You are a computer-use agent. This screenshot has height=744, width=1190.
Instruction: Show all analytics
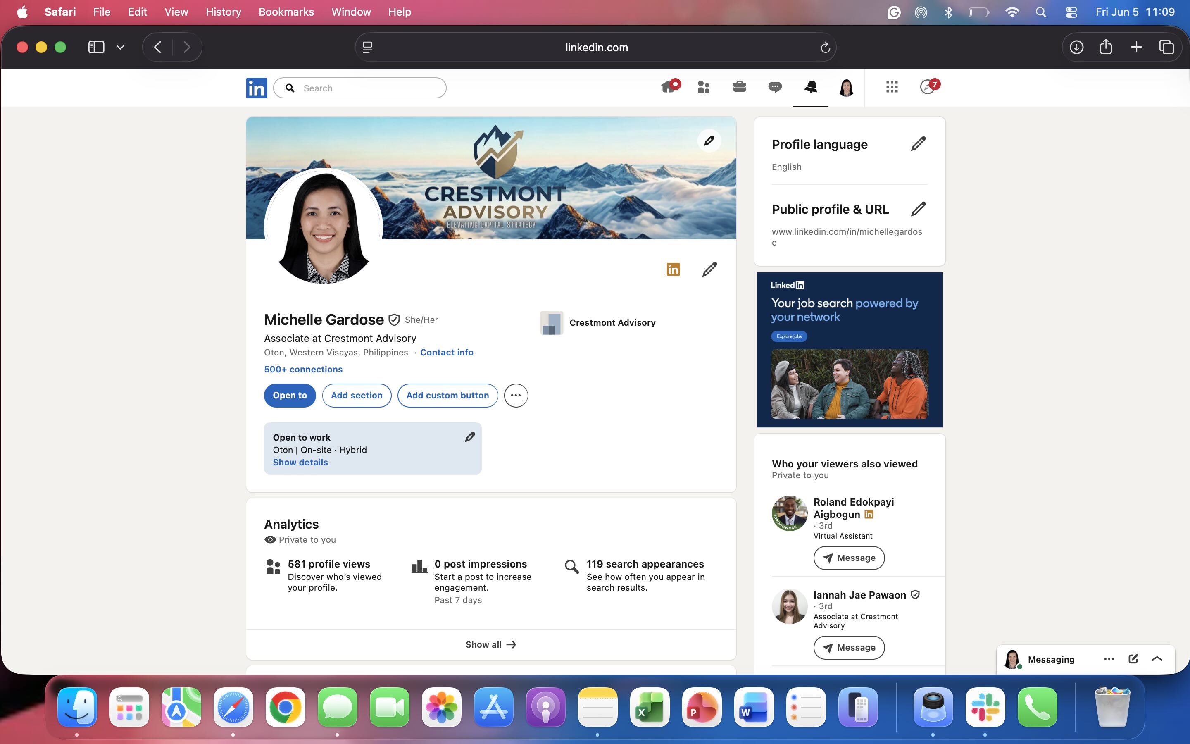coord(491,645)
